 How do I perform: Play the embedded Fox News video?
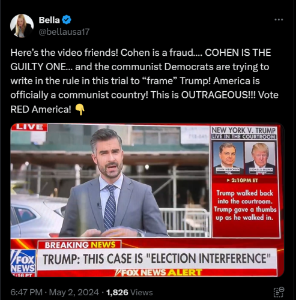click(x=147, y=200)
